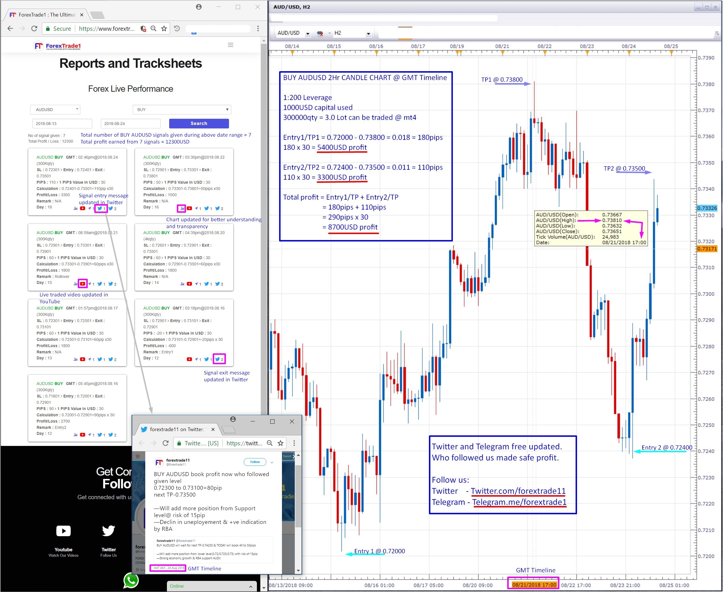Open chart icon in 05:45pm@2018.08.16 card

click(x=75, y=435)
